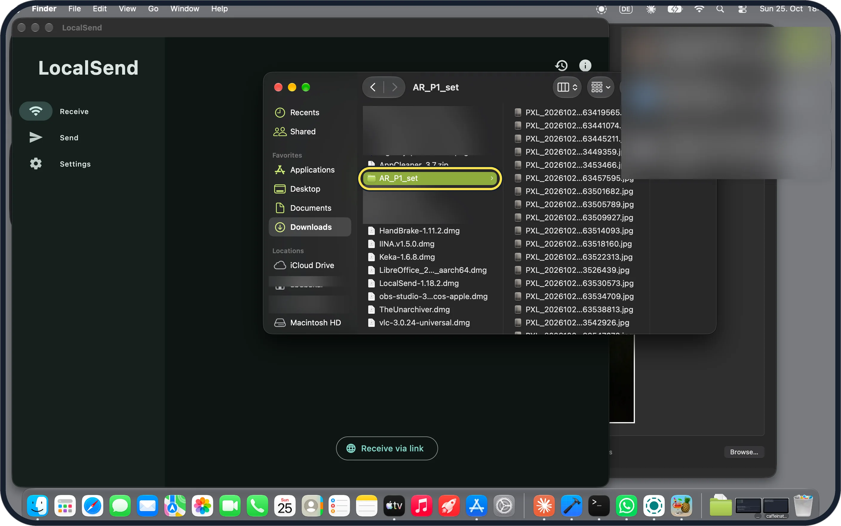Open the Window menu
This screenshot has height=526, width=841.
pos(185,9)
